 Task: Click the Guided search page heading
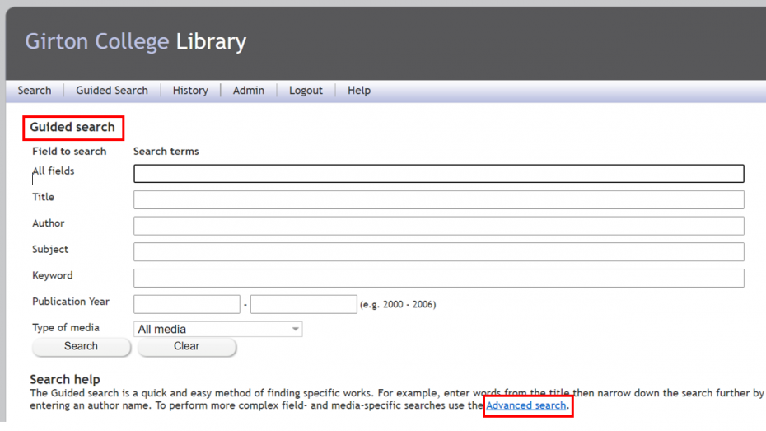click(72, 128)
